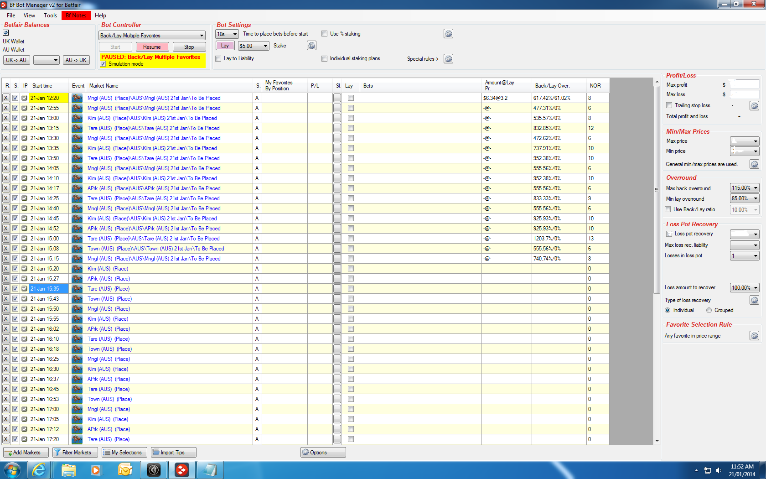Open Max back overround 115.00% dropdown
766x479 pixels.
(x=745, y=188)
